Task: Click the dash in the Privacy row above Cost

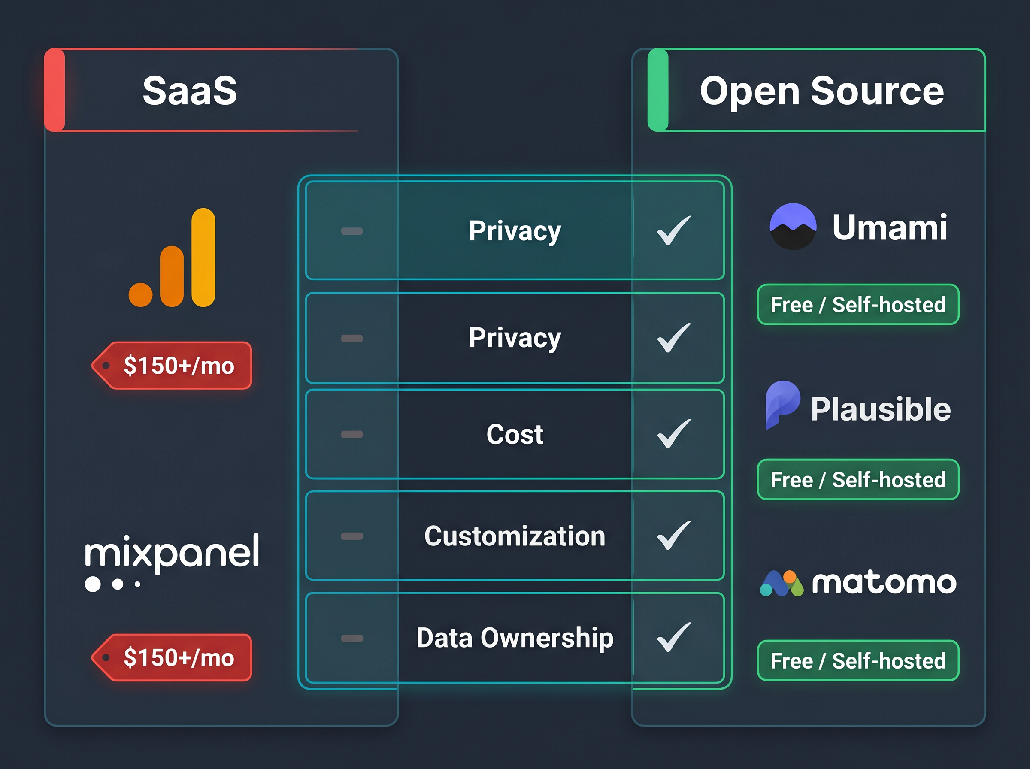Action: pos(352,338)
